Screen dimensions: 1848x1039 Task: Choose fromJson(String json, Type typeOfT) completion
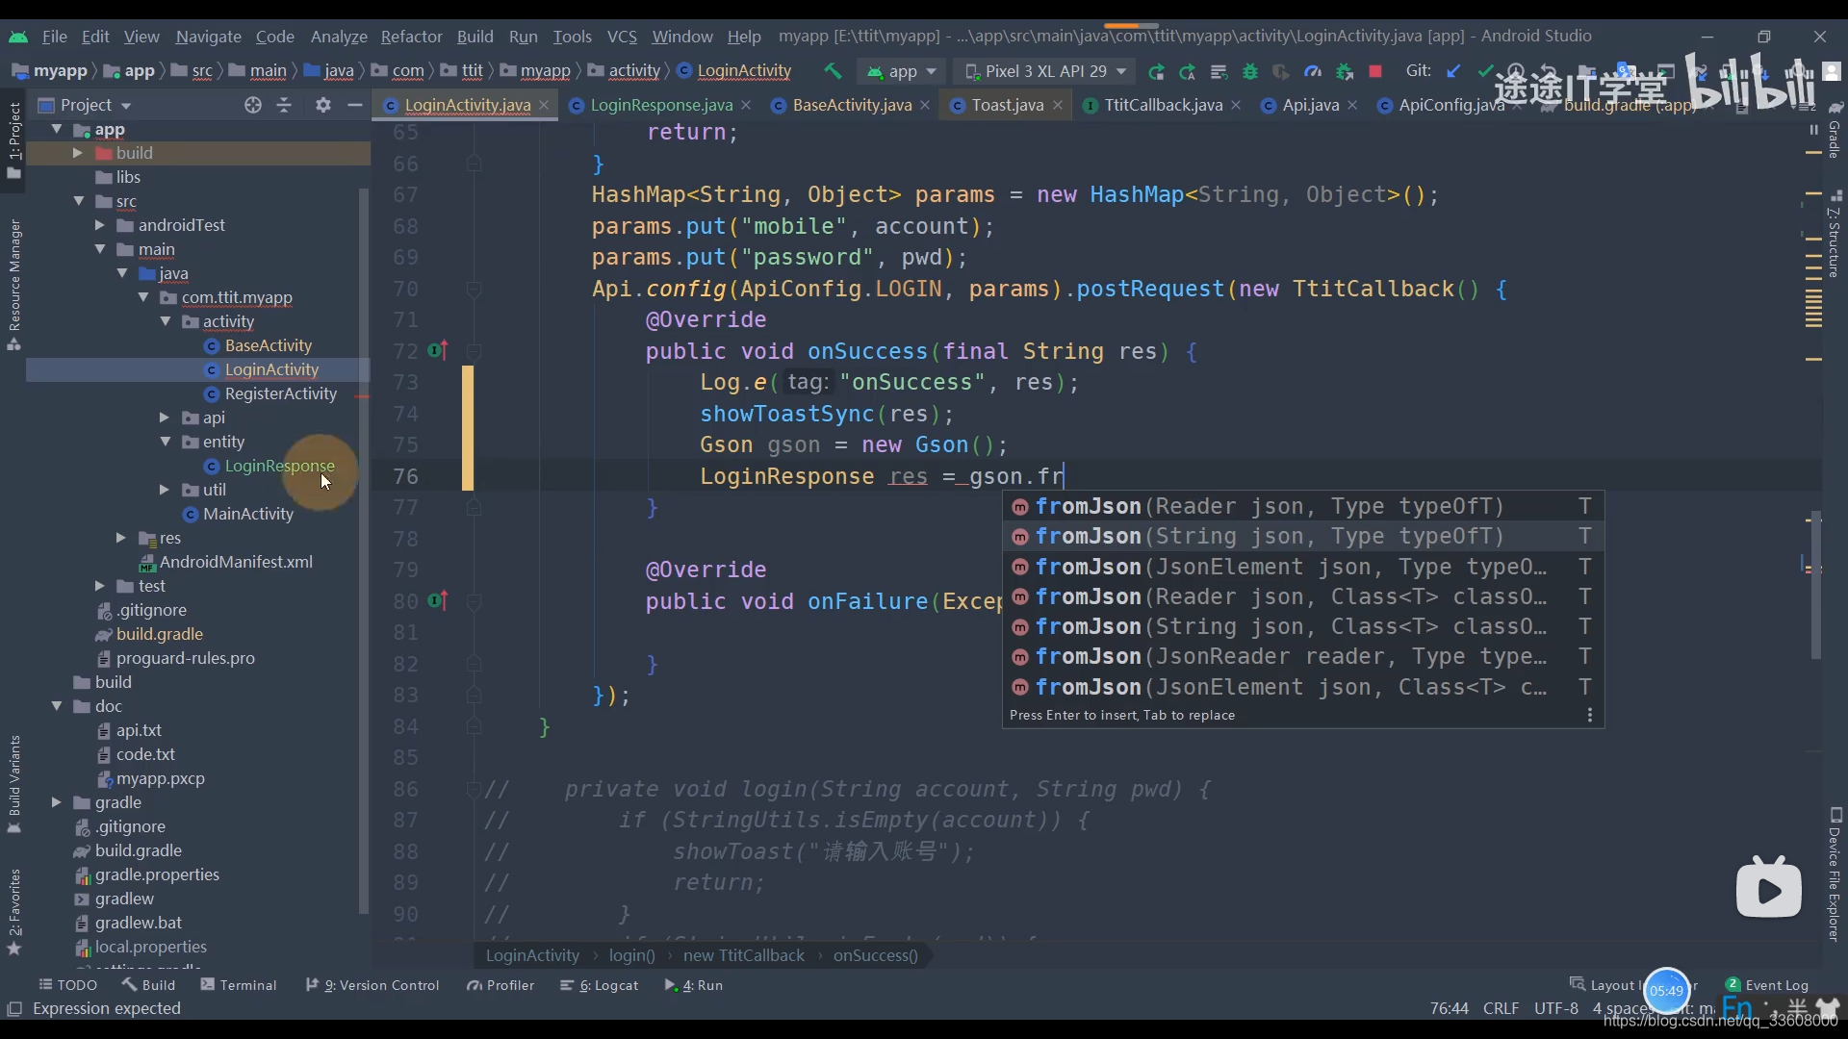[x=1303, y=536]
